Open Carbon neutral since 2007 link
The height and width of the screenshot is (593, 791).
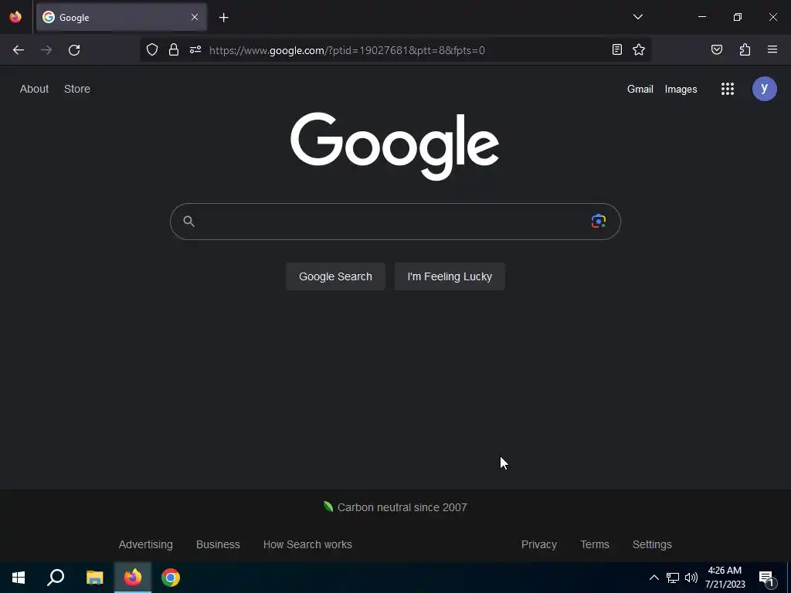pyautogui.click(x=395, y=507)
